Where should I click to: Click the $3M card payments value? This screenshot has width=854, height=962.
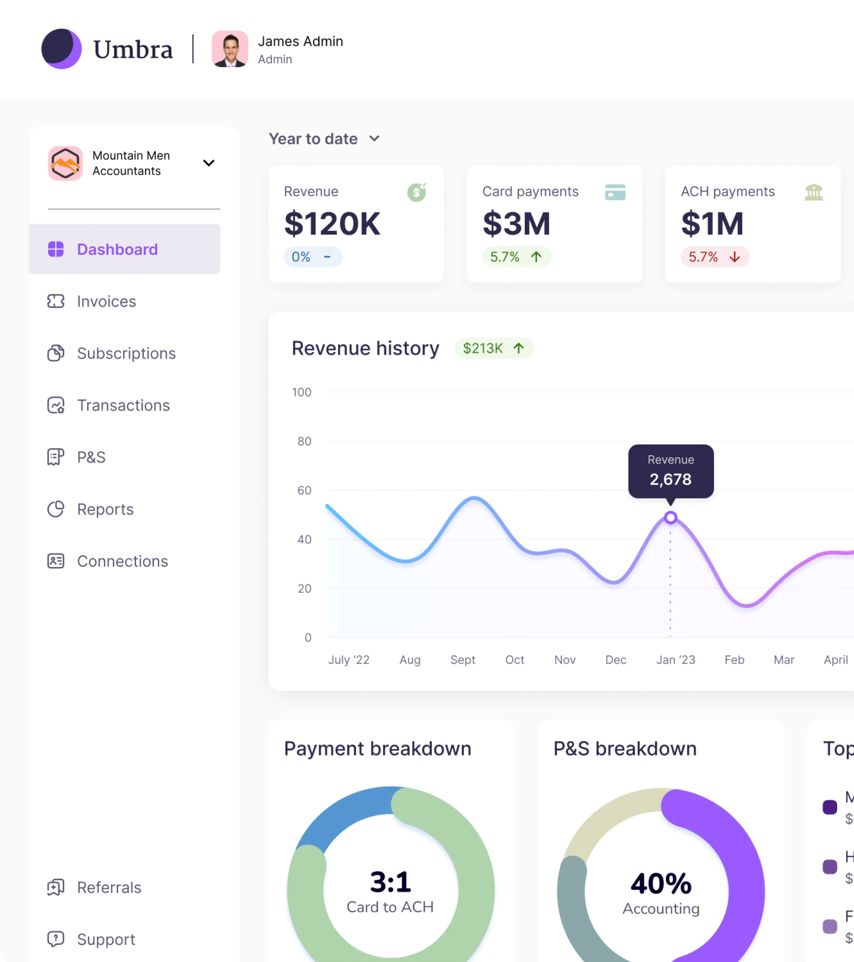[517, 224]
